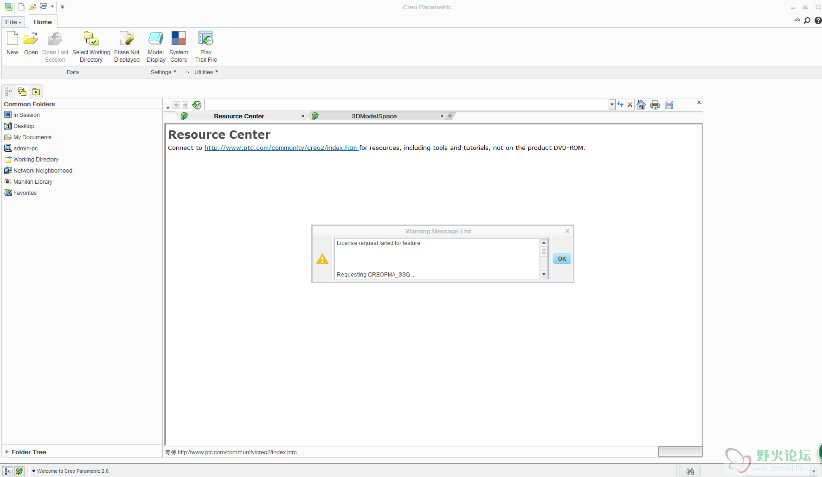
Task: Close the Warning Message List dialog
Action: (567, 231)
